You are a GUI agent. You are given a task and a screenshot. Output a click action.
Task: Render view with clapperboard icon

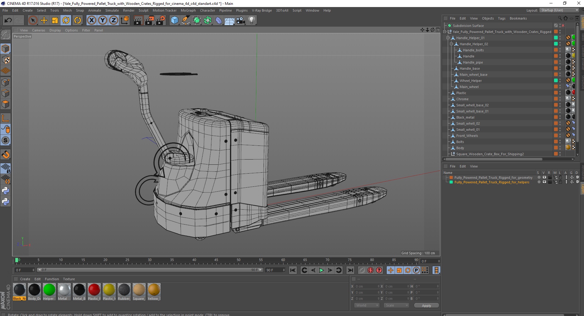138,20
